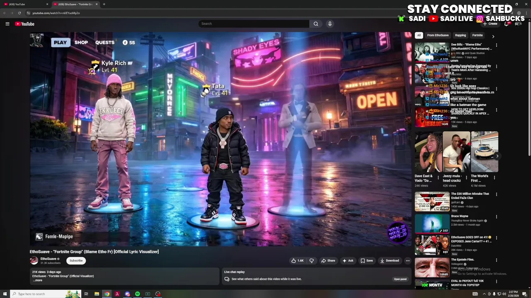
Task: Click the search magnifier button
Action: tap(316, 24)
